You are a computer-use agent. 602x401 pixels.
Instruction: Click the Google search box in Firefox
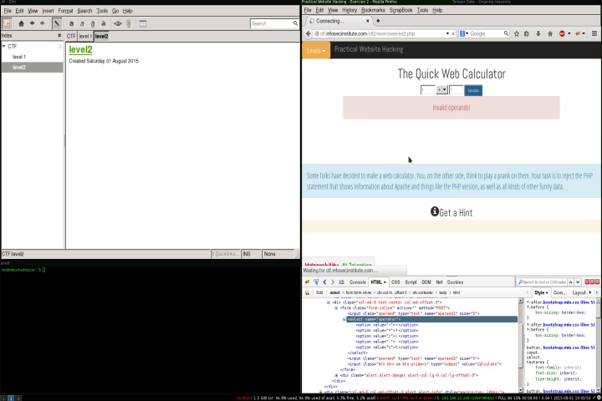coord(487,33)
